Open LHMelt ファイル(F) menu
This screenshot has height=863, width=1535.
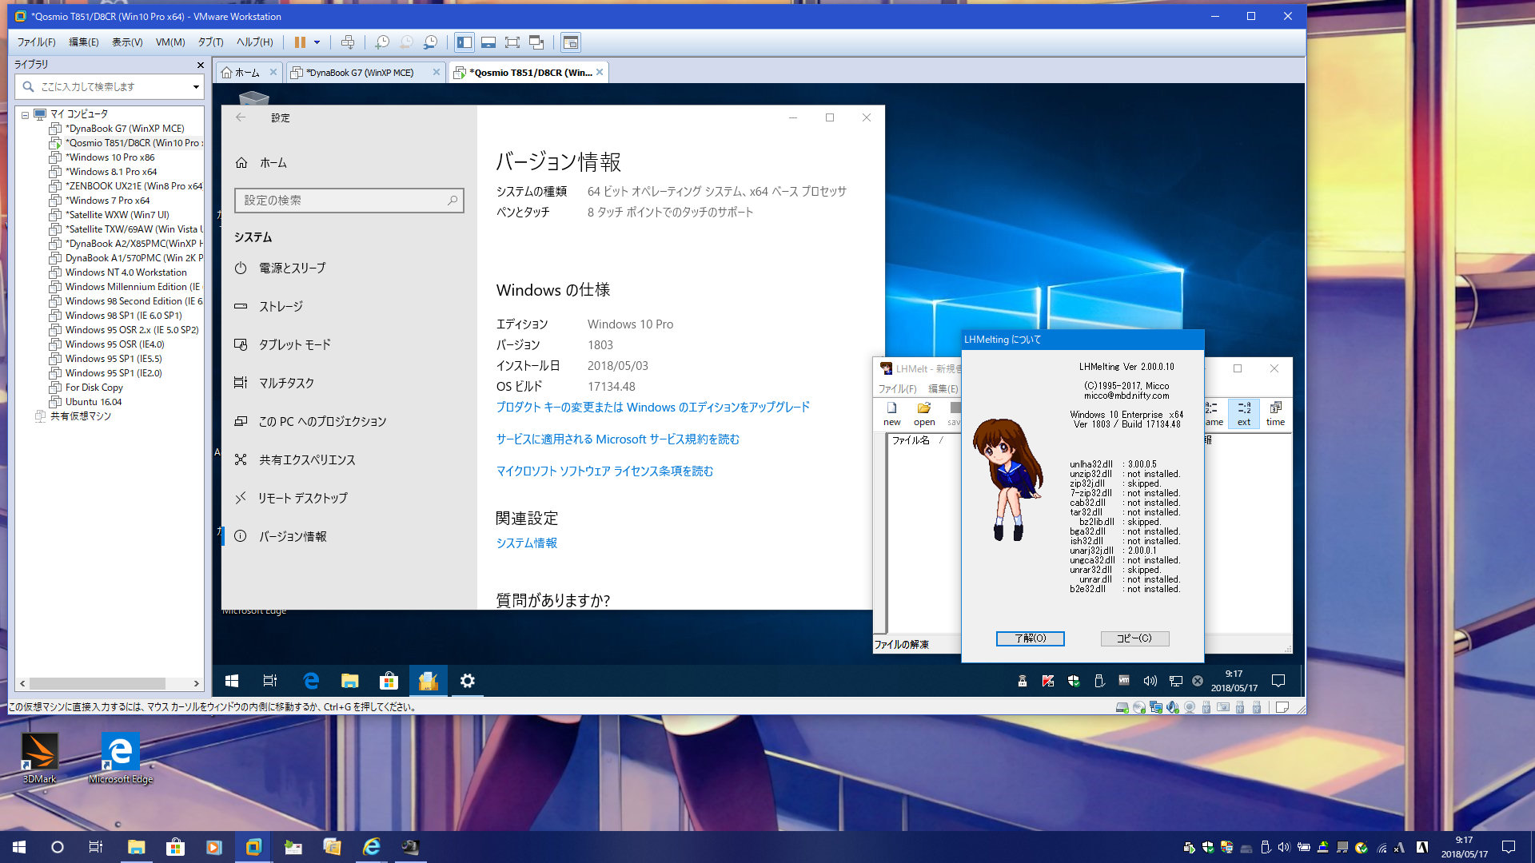(897, 389)
